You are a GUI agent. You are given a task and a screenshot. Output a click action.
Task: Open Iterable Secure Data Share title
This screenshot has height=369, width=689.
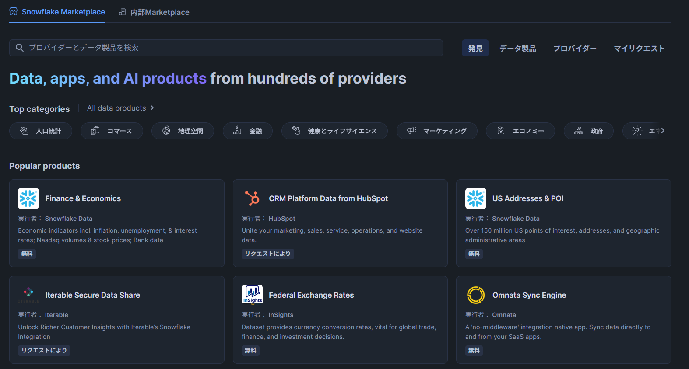[x=93, y=295]
